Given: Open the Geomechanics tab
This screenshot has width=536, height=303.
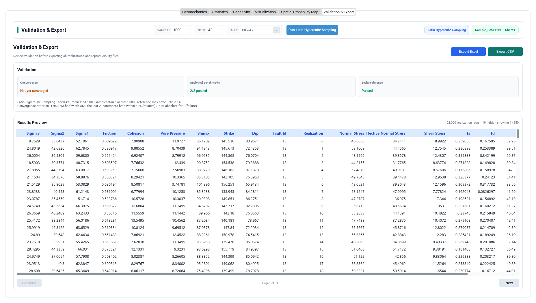Looking at the screenshot, I should click(194, 12).
